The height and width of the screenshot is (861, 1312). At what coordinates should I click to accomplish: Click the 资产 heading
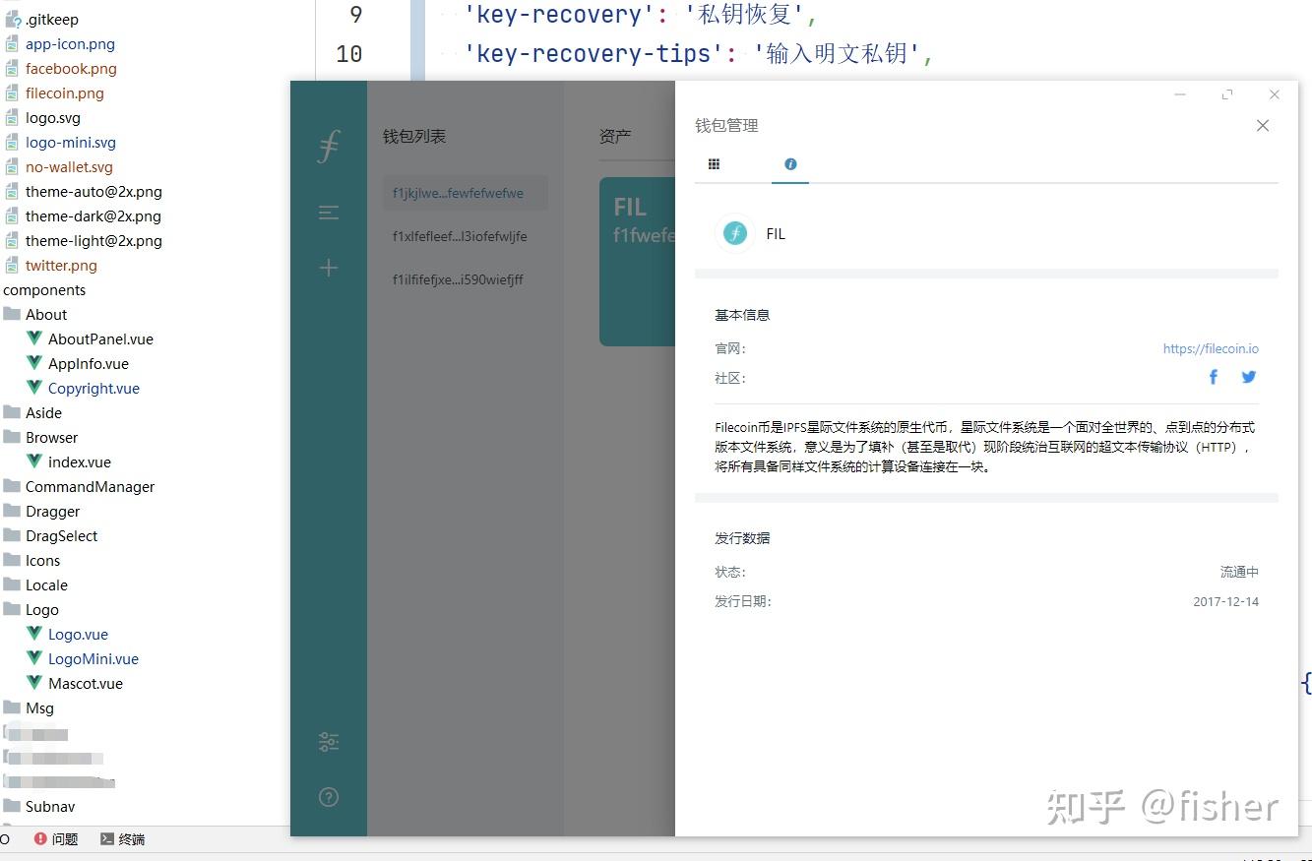point(615,136)
